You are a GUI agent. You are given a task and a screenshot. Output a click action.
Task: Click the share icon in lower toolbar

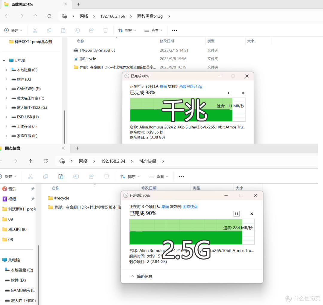(x=91, y=176)
